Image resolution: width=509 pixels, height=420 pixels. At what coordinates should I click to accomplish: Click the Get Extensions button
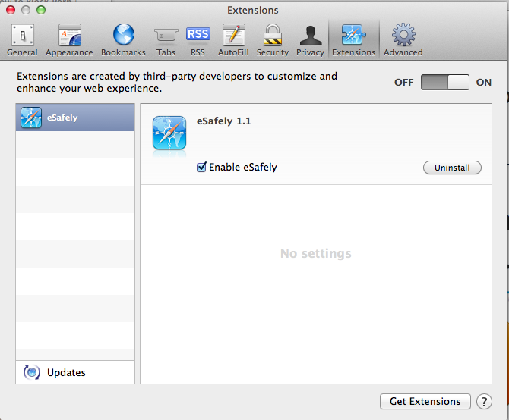pyautogui.click(x=425, y=402)
